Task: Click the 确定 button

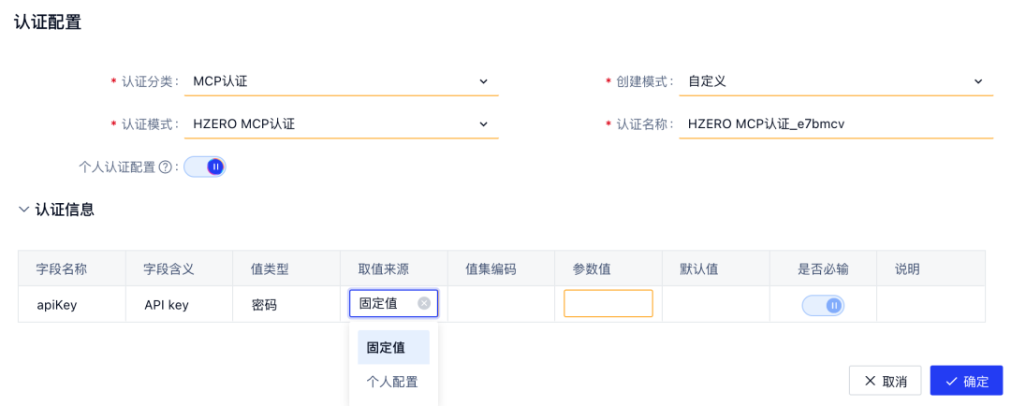Action: click(966, 381)
